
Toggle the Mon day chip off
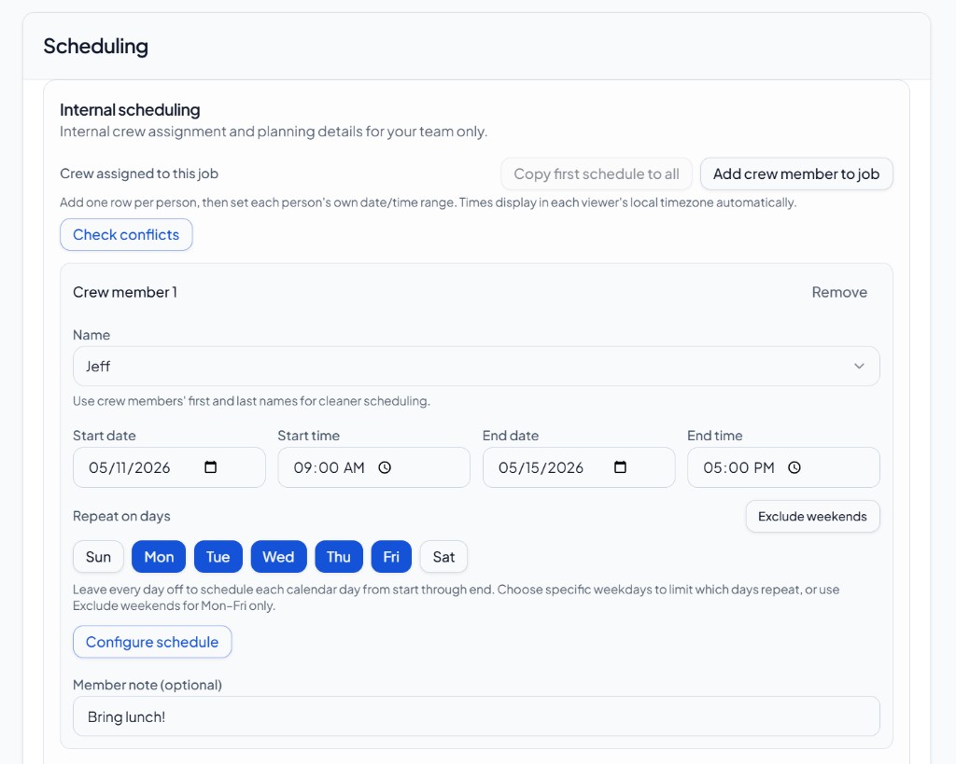click(x=159, y=557)
